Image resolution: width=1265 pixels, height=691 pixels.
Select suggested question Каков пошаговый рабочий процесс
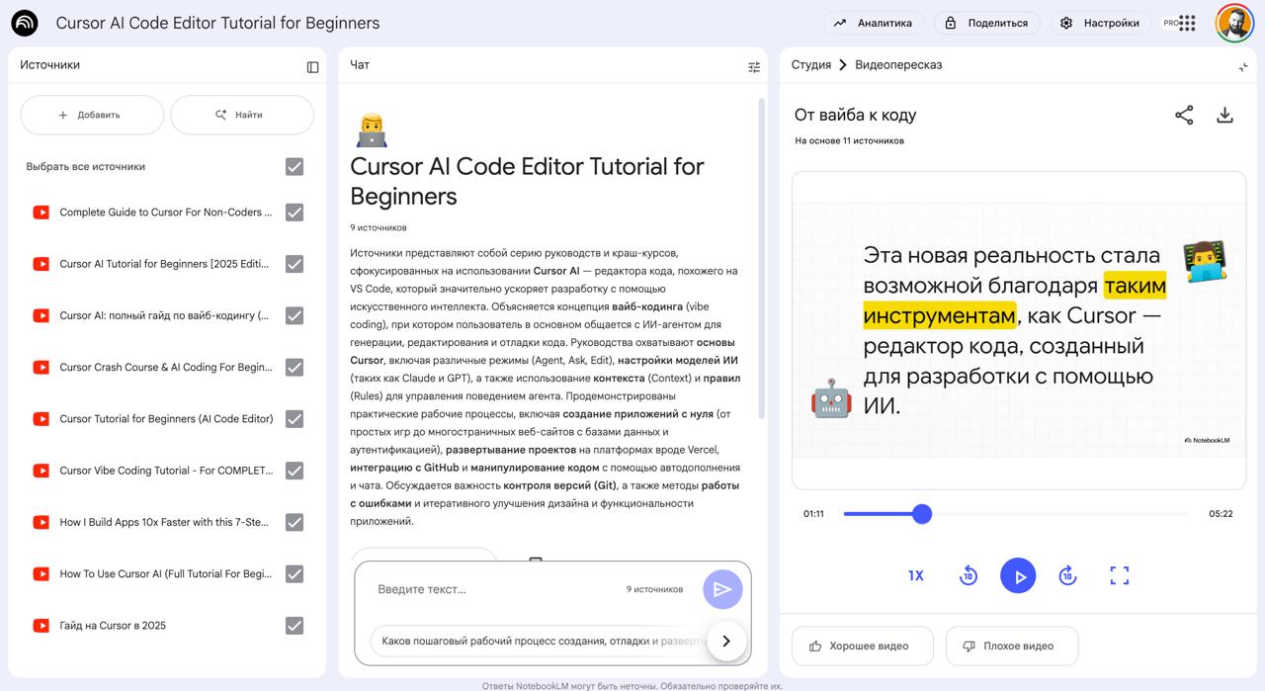pyautogui.click(x=543, y=641)
